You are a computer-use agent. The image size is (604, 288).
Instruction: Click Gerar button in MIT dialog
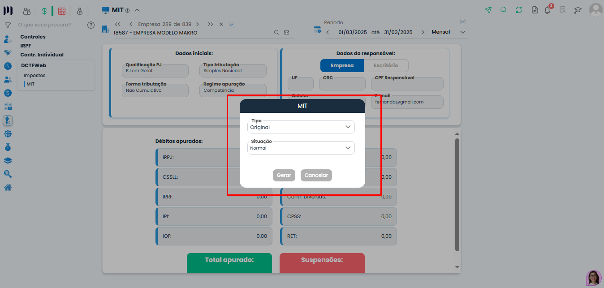click(x=284, y=175)
